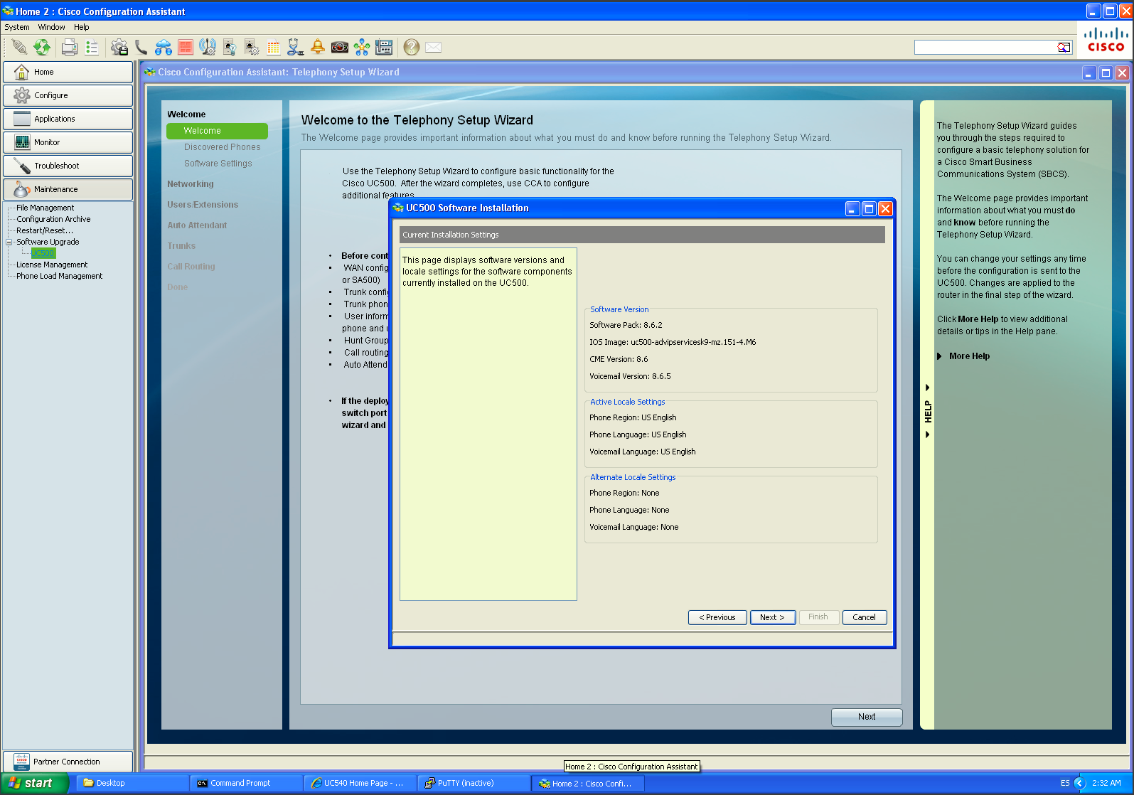Click the wireless antenna with gear icon
1134x795 pixels.
pyautogui.click(x=208, y=47)
